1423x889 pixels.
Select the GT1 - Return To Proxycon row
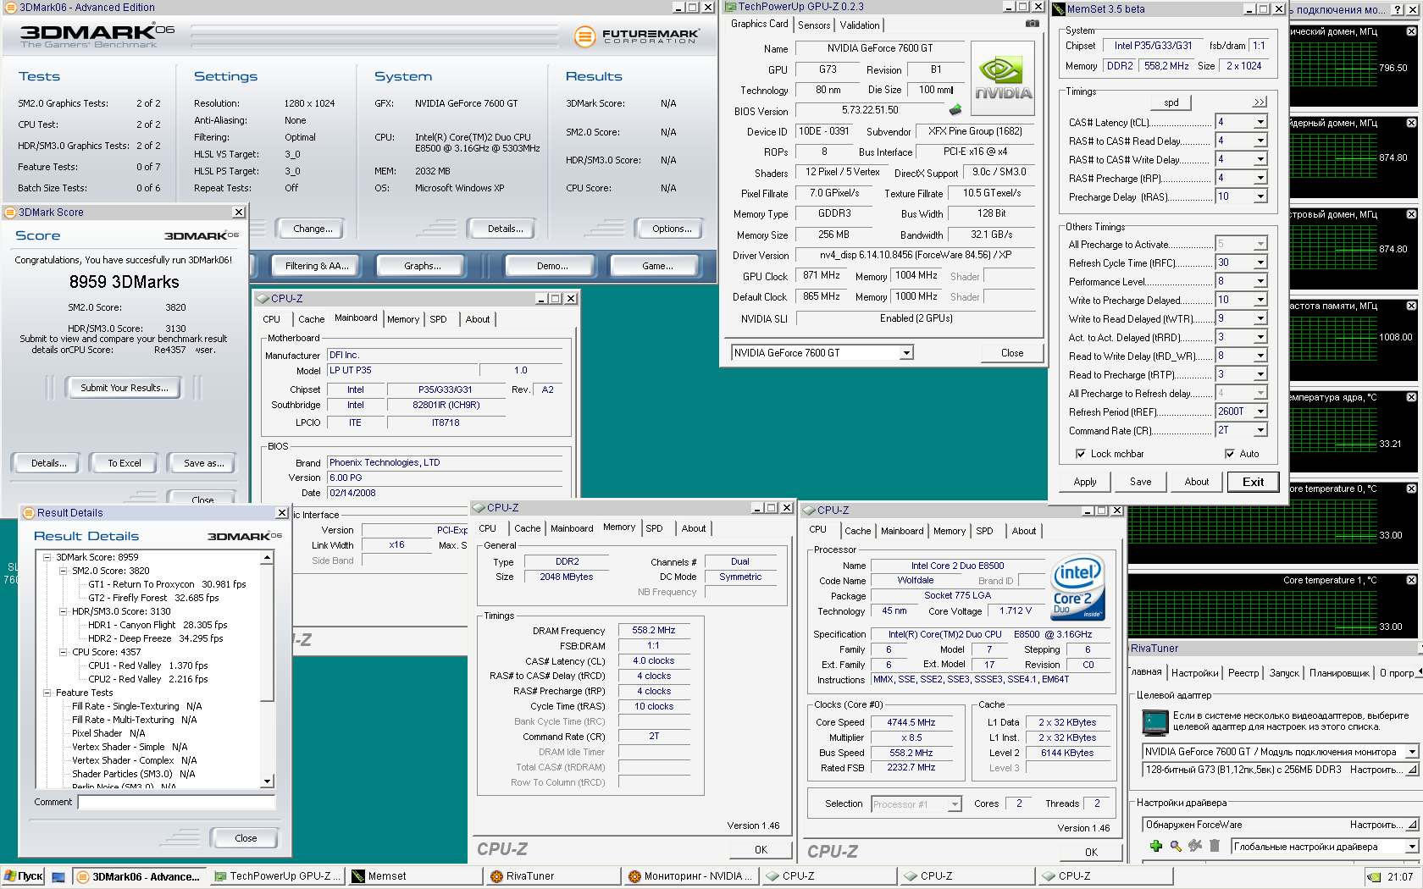click(167, 584)
